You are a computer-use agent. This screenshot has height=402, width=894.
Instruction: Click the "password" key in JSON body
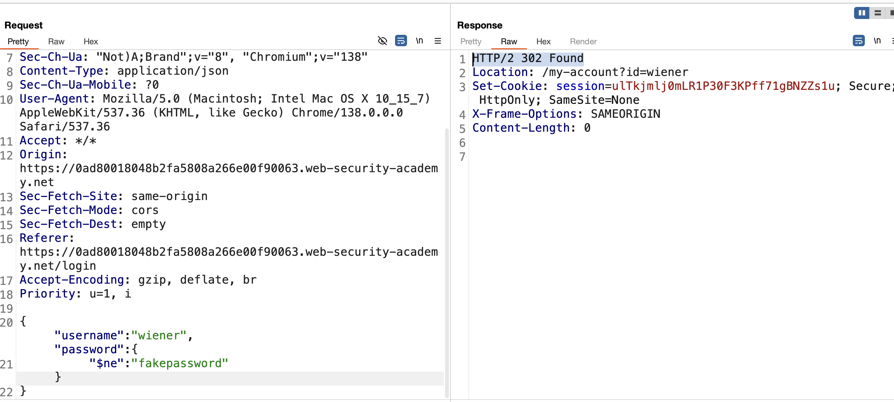point(89,350)
